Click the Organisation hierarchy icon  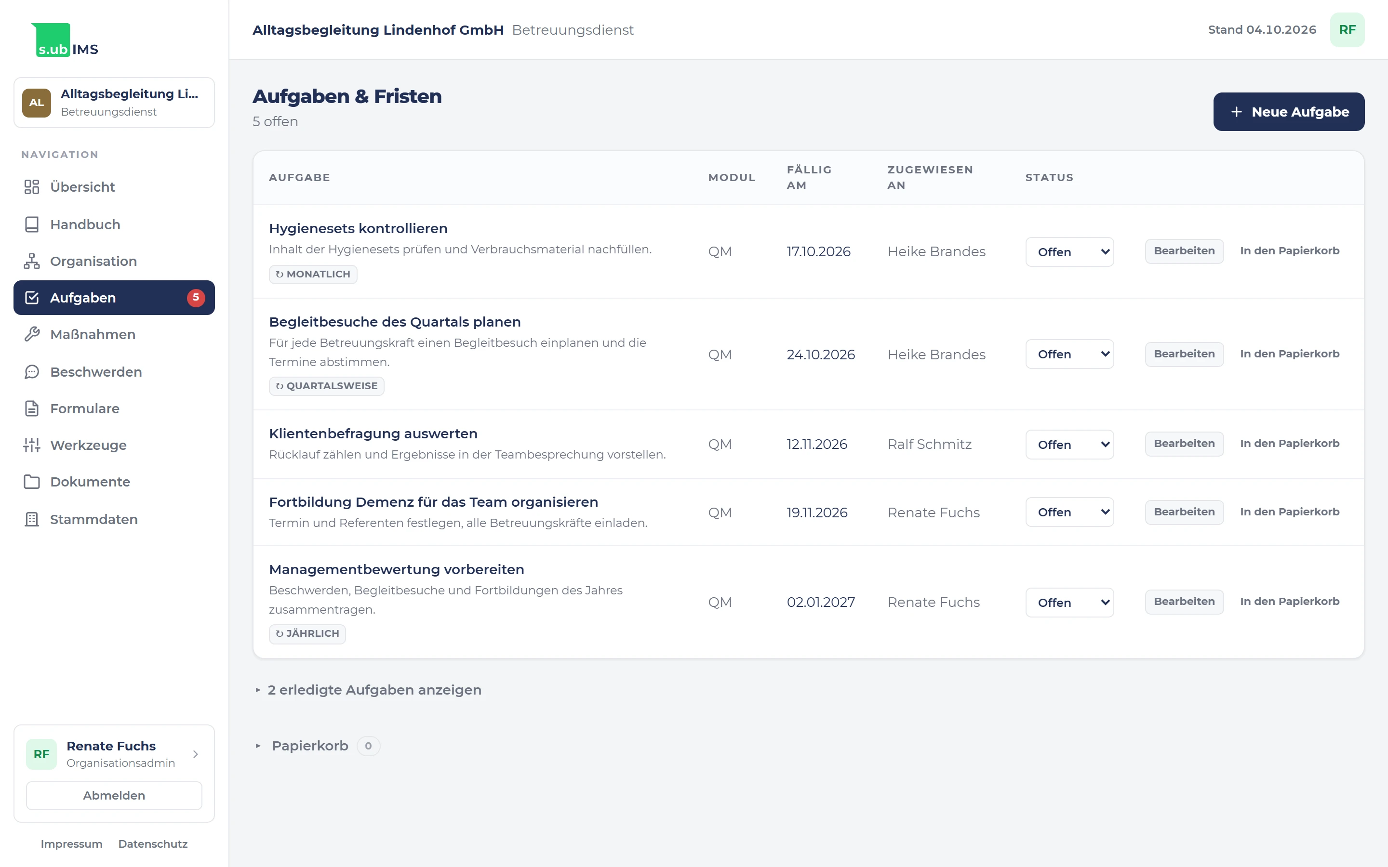pos(31,261)
